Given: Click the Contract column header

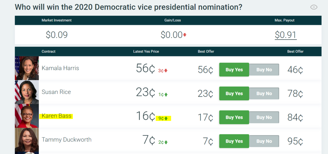Looking at the screenshot, I should tap(49, 51).
